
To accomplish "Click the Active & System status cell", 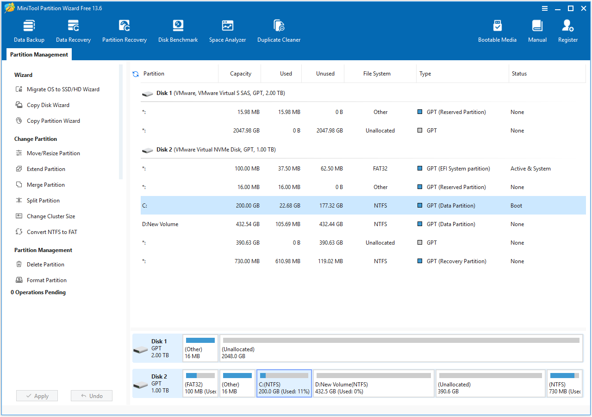I will pyautogui.click(x=530, y=169).
